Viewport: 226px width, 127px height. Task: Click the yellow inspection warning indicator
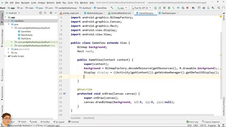pos(221,17)
